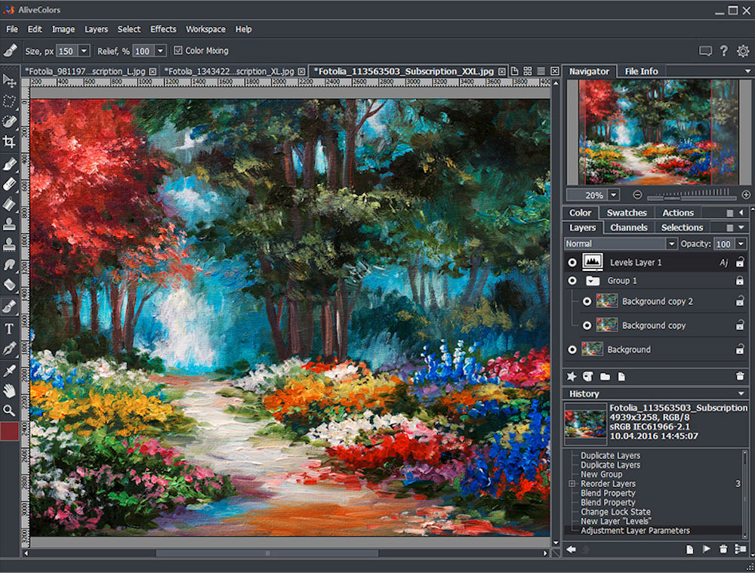The image size is (755, 573).
Task: Select the Crop tool in the toolbar
Action: pyautogui.click(x=10, y=142)
